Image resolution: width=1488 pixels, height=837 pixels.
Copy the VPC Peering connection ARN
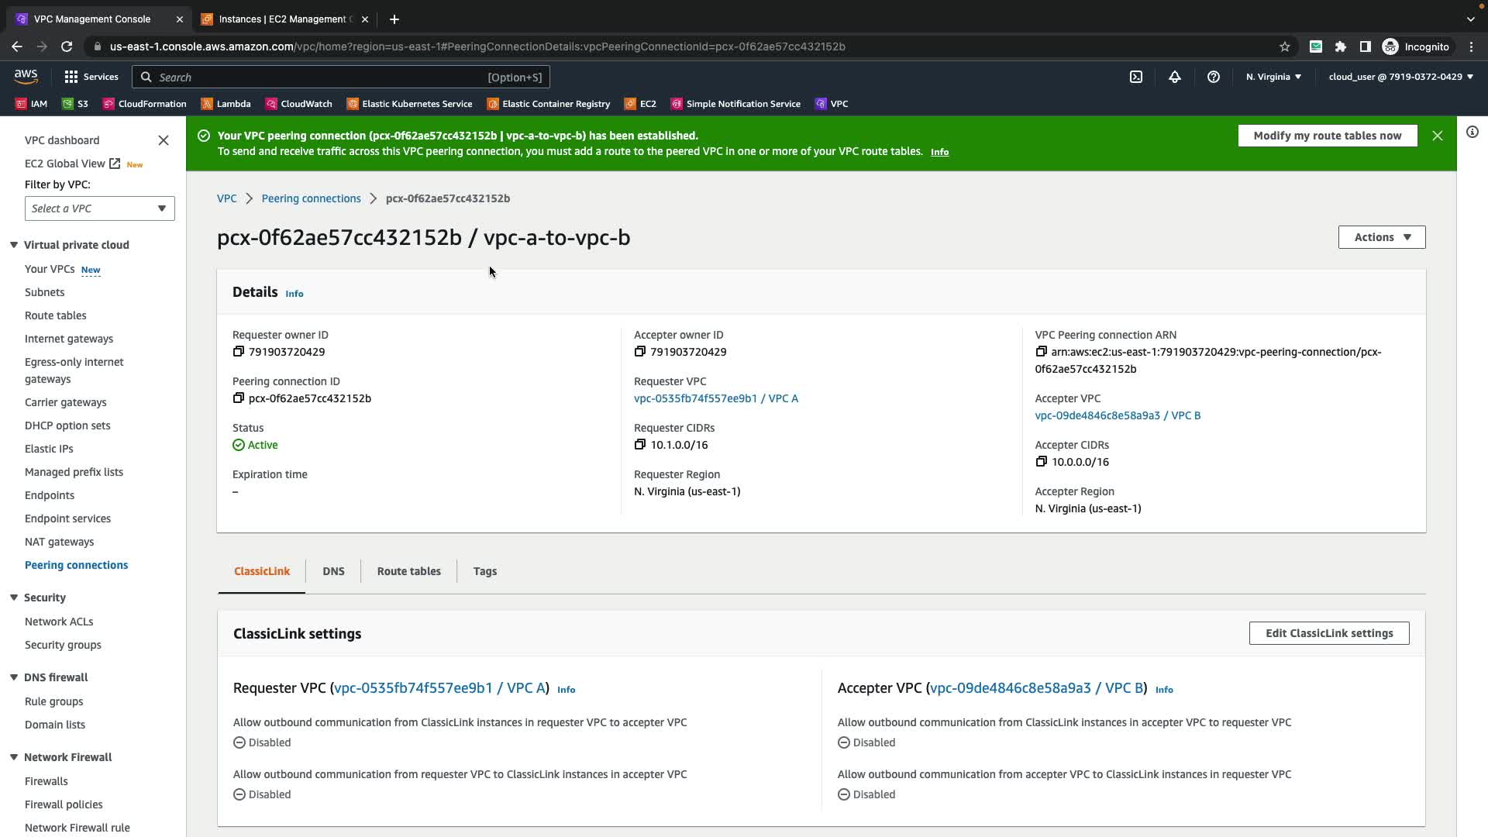coord(1042,352)
